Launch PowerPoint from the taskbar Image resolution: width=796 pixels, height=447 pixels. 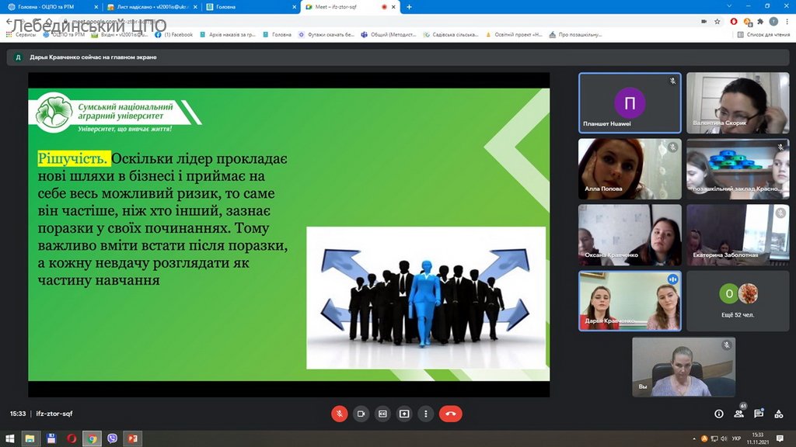[x=132, y=438]
